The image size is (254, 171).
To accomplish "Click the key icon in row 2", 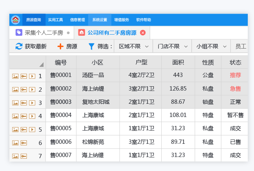I will 24,89.
